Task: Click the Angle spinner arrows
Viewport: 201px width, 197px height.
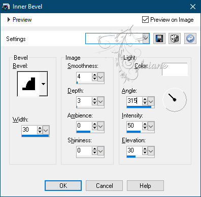Action: (145, 101)
